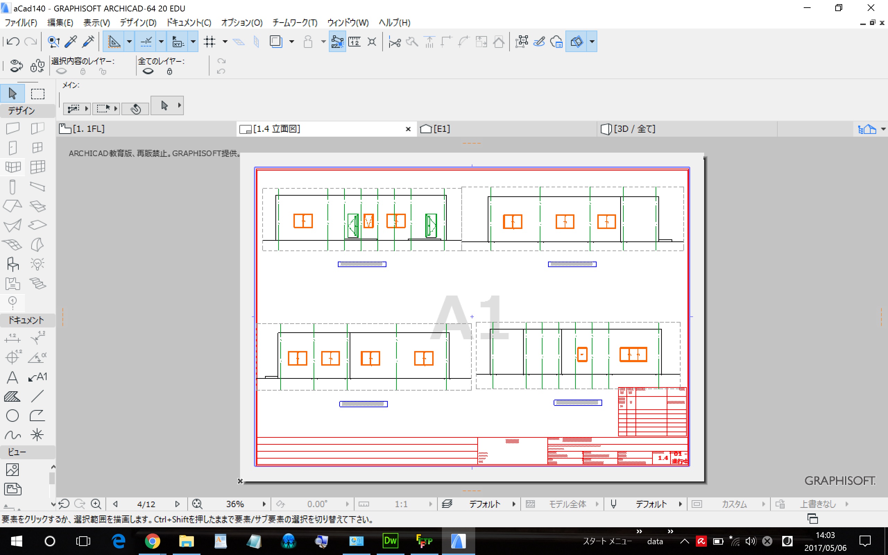The image size is (888, 555).
Task: Select the Door tool in Design toolbox
Action: pos(12,147)
